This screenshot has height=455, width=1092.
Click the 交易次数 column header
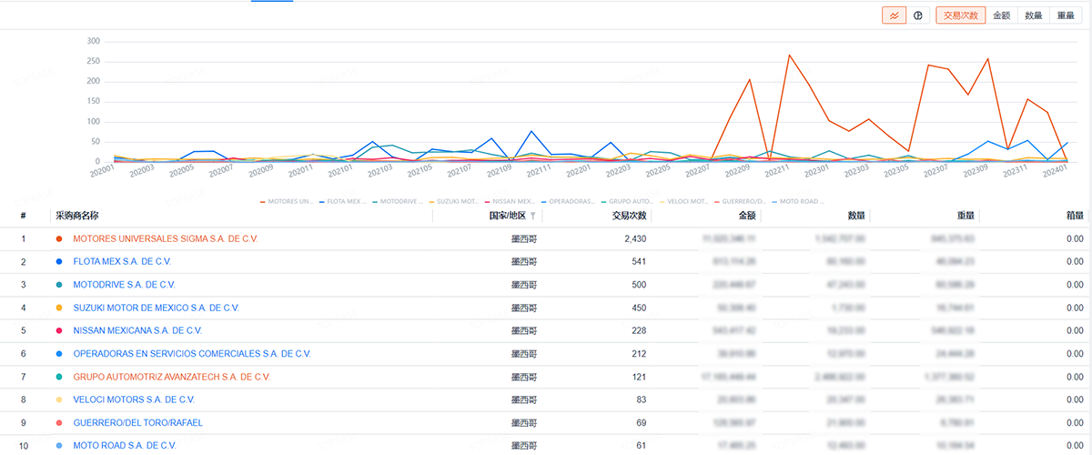pos(629,216)
